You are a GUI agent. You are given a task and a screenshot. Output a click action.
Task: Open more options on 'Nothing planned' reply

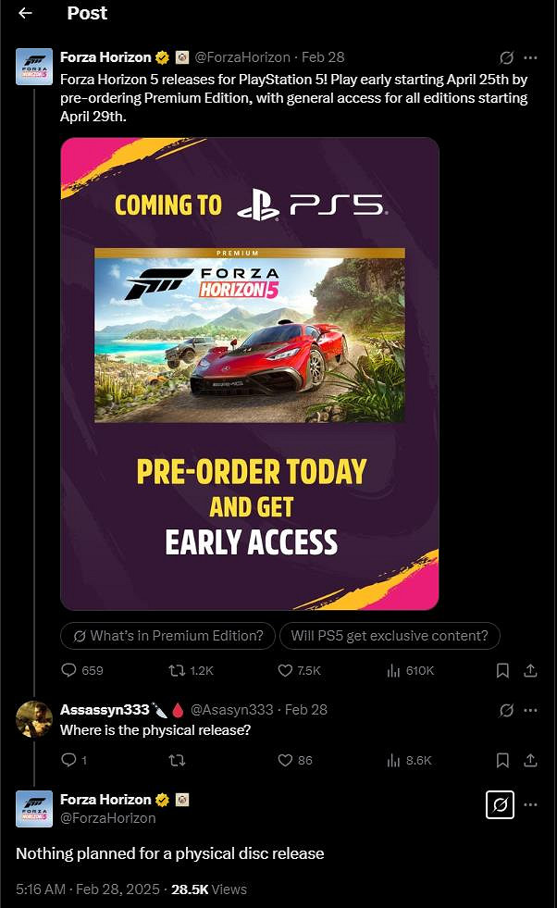530,804
